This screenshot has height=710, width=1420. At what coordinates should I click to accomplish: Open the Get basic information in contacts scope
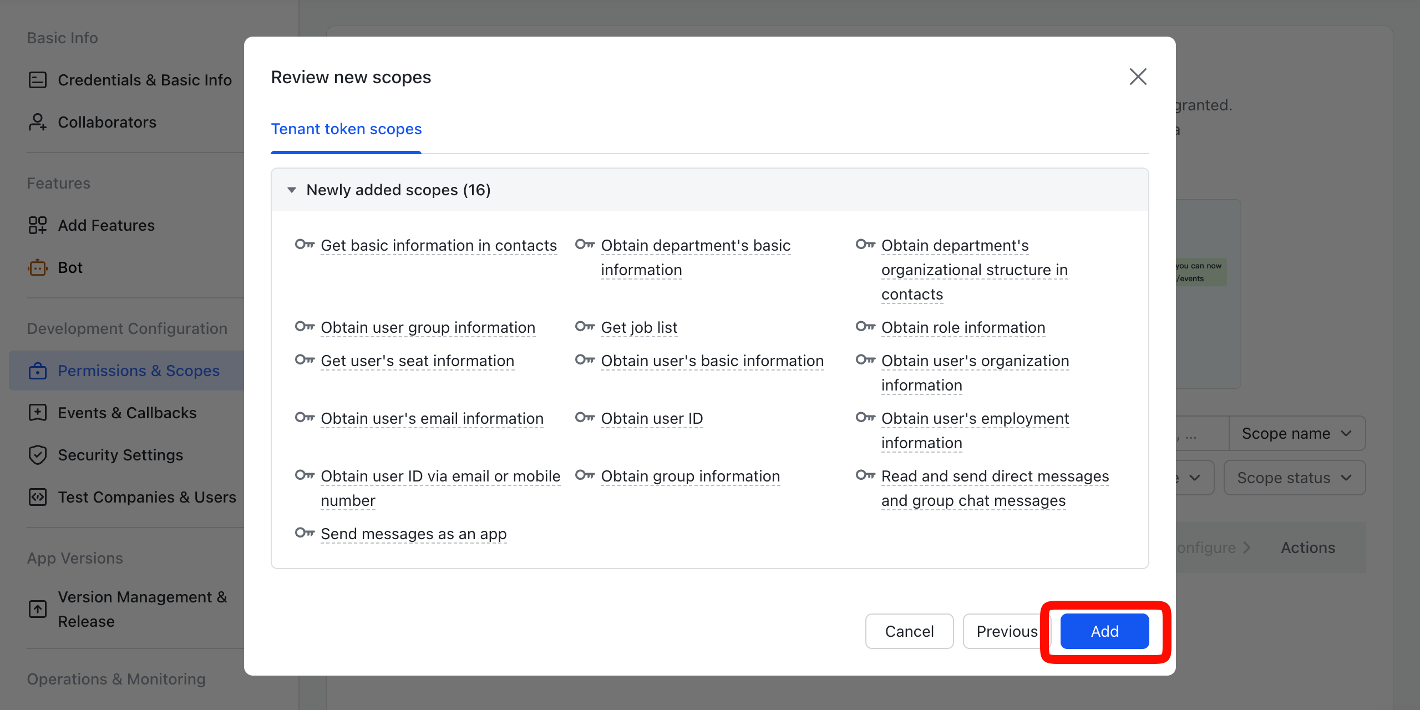[439, 245]
